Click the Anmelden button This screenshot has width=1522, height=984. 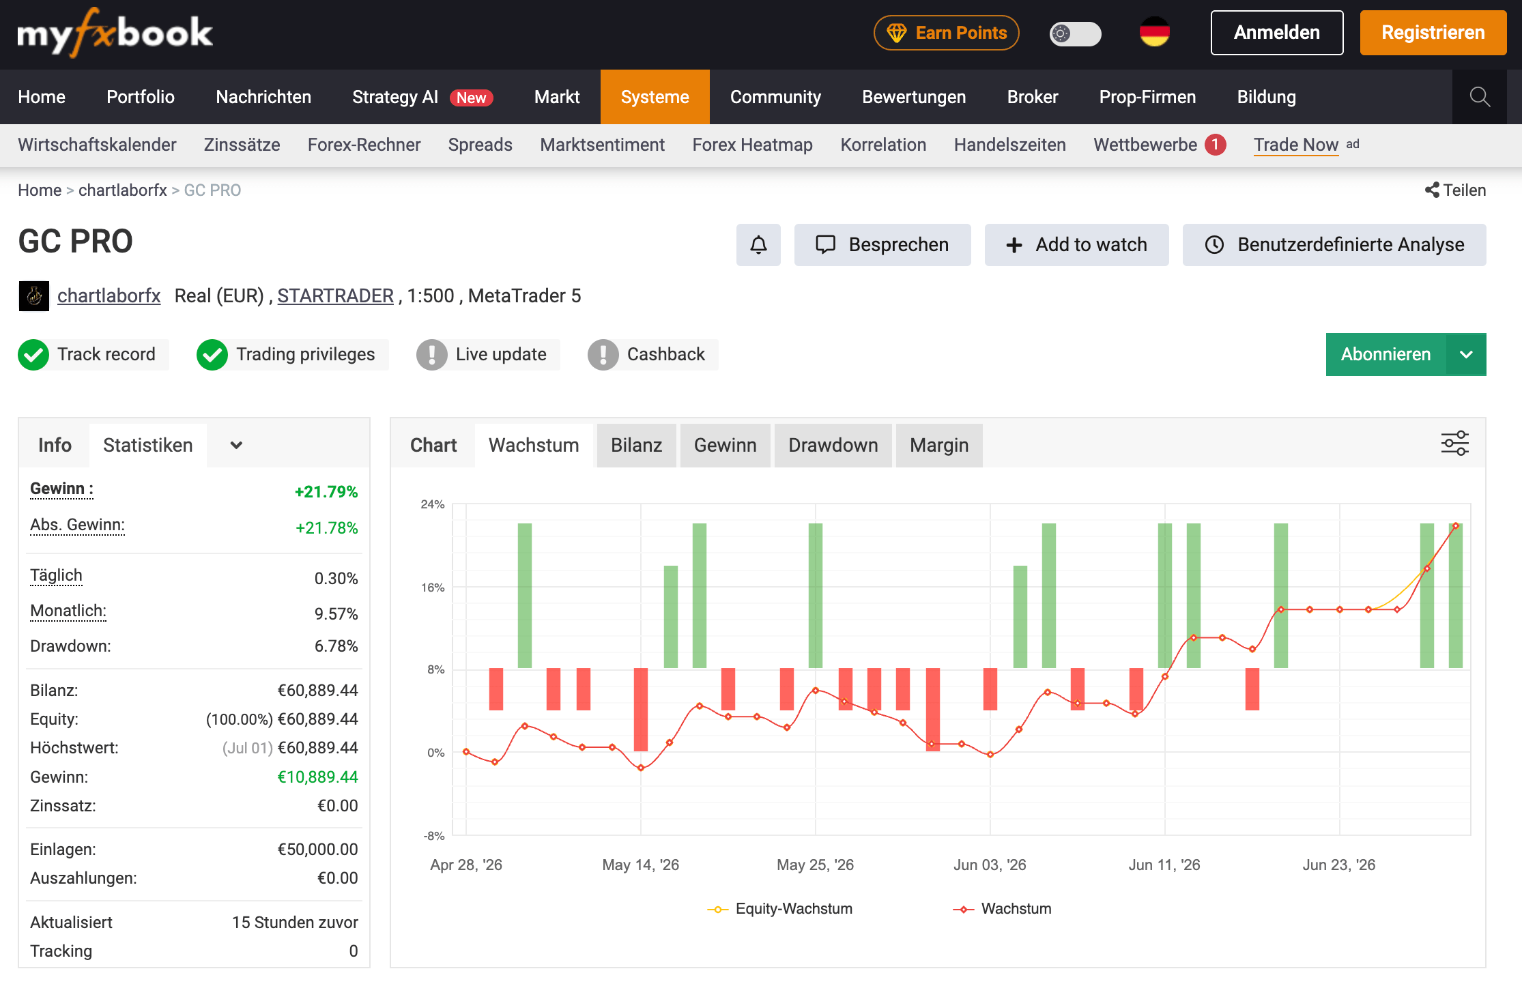(x=1277, y=33)
